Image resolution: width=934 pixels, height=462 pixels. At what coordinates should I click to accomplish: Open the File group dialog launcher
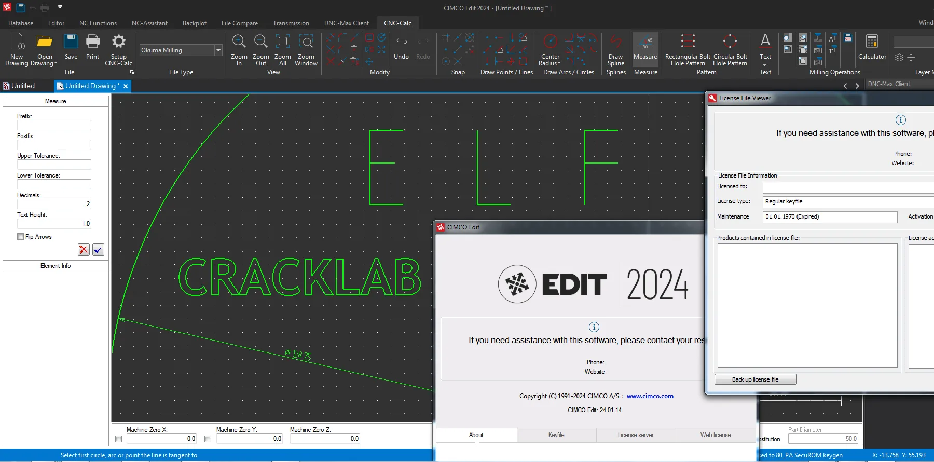132,72
